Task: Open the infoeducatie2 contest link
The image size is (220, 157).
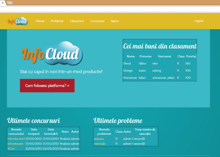Action: point(16,139)
